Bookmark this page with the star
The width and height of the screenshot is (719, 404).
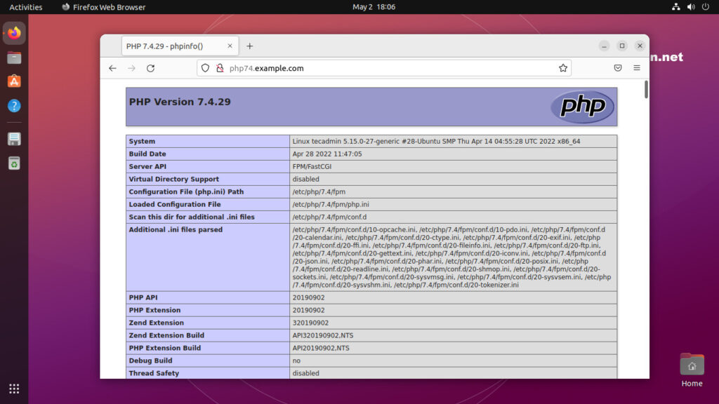coord(562,68)
